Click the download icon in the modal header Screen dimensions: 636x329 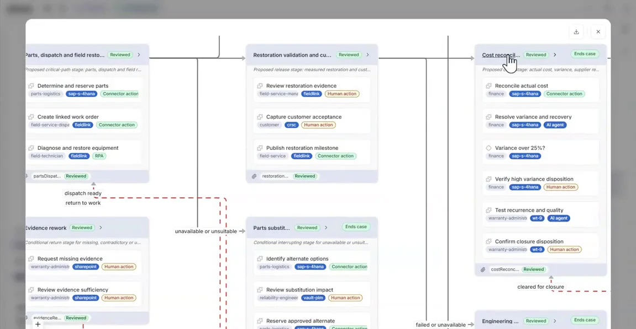tap(576, 31)
